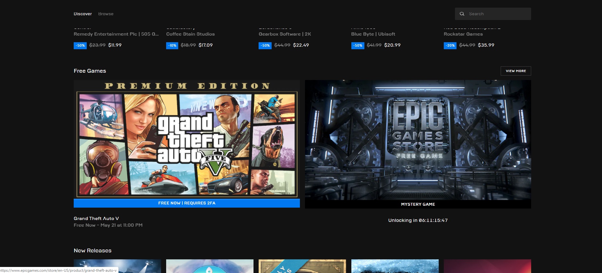The width and height of the screenshot is (602, 273).
Task: Open the Mystery Game vault image
Action: pos(418,140)
